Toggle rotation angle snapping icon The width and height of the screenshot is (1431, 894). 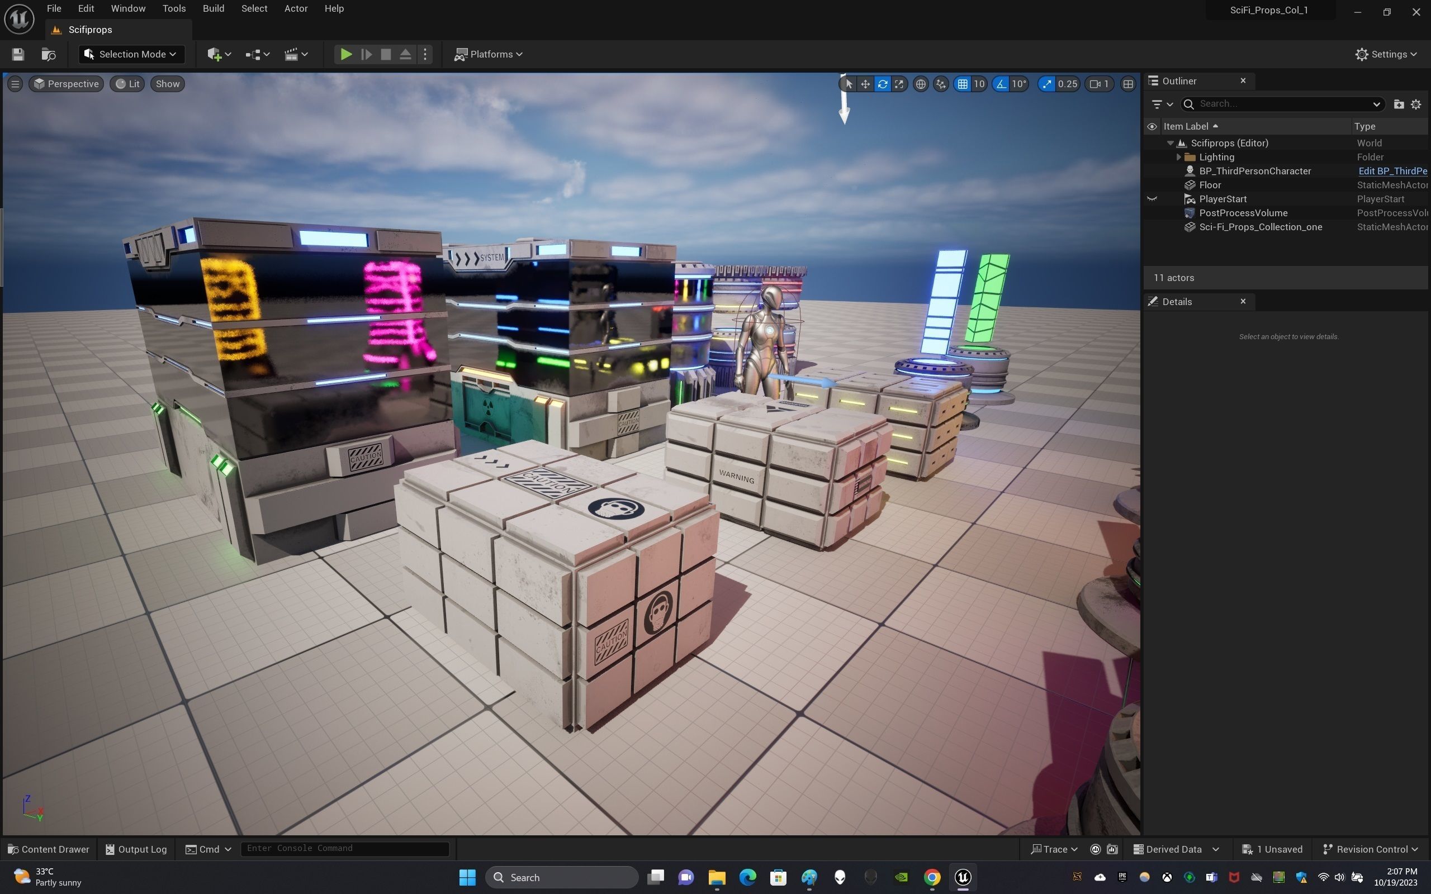click(1001, 84)
